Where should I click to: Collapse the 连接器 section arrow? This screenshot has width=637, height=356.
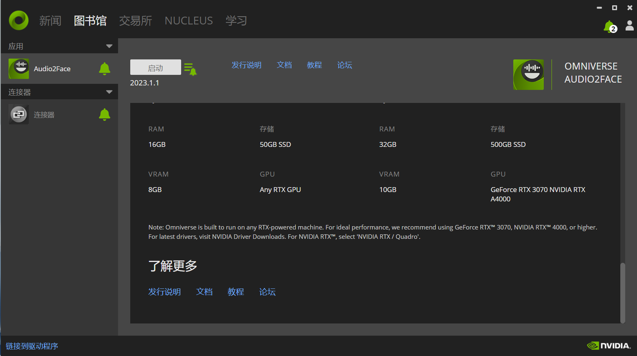tap(109, 92)
